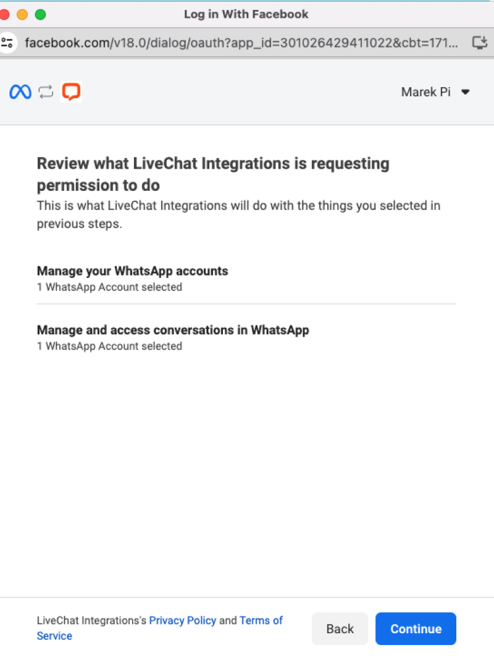Maximize the window with the green button
The width and height of the screenshot is (494, 666).
click(x=40, y=15)
